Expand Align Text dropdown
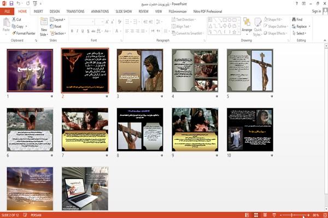328x218 pixels. click(181, 26)
